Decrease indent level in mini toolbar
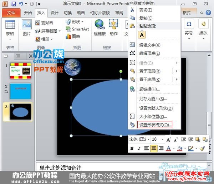214x184 pixels. [183, 140]
